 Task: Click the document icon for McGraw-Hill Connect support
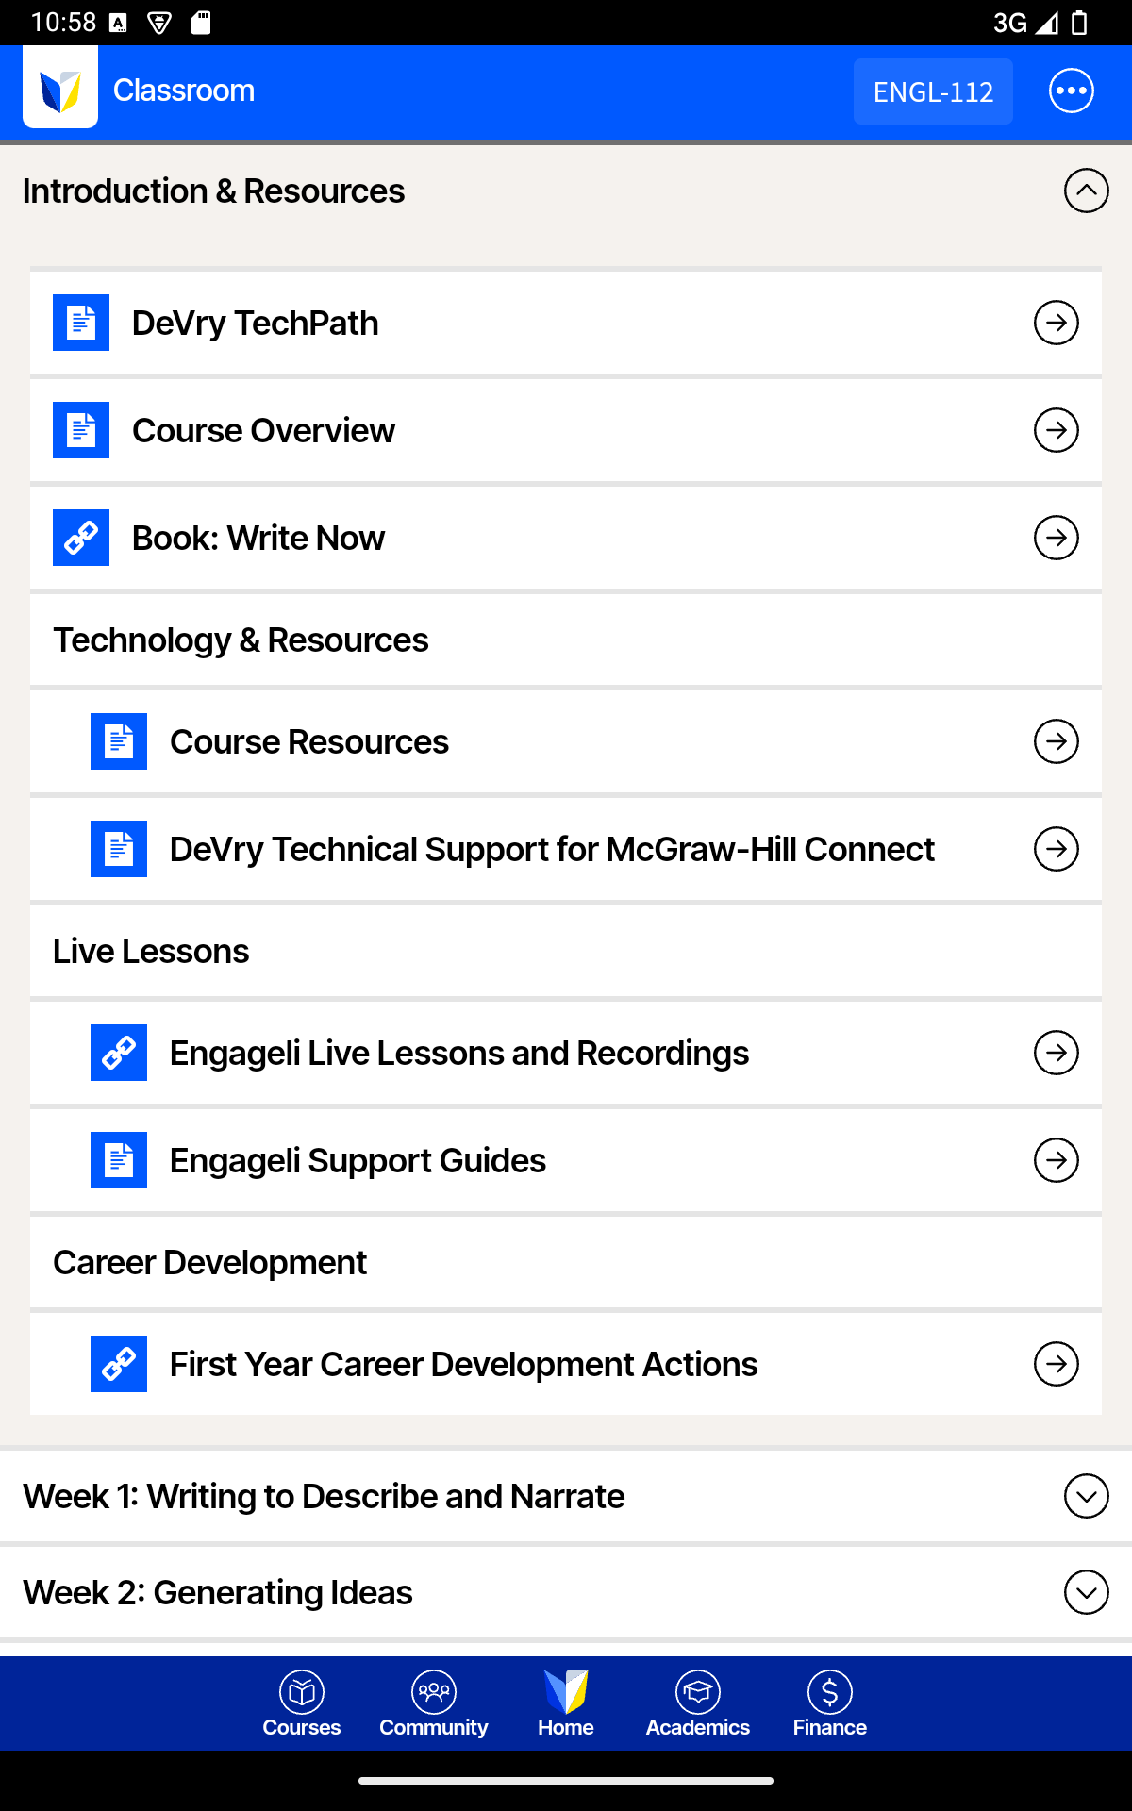[119, 849]
